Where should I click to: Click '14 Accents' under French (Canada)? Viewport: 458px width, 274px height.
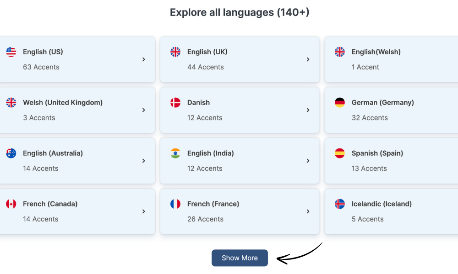41,219
